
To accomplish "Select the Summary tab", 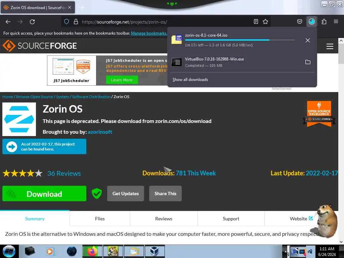I will pos(35,218).
